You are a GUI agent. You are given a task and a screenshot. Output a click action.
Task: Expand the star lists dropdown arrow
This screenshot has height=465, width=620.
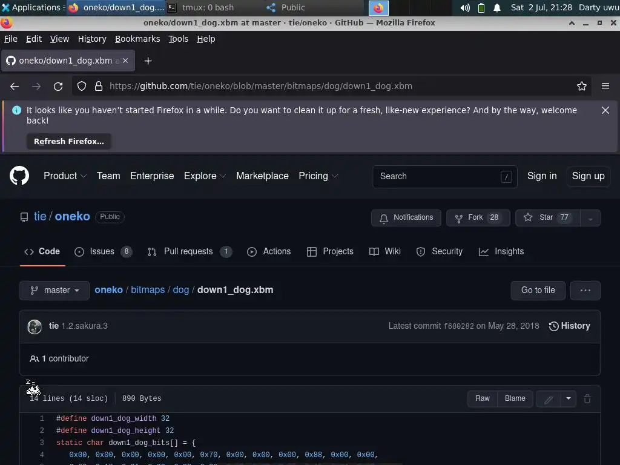click(590, 218)
